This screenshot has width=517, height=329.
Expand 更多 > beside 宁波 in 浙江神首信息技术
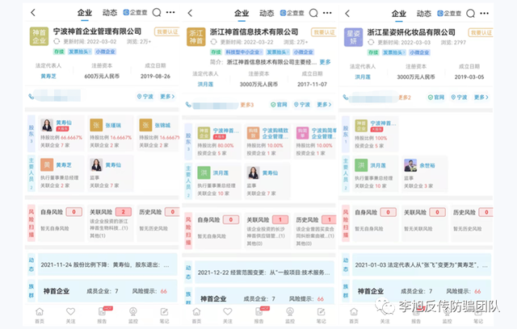(x=325, y=105)
